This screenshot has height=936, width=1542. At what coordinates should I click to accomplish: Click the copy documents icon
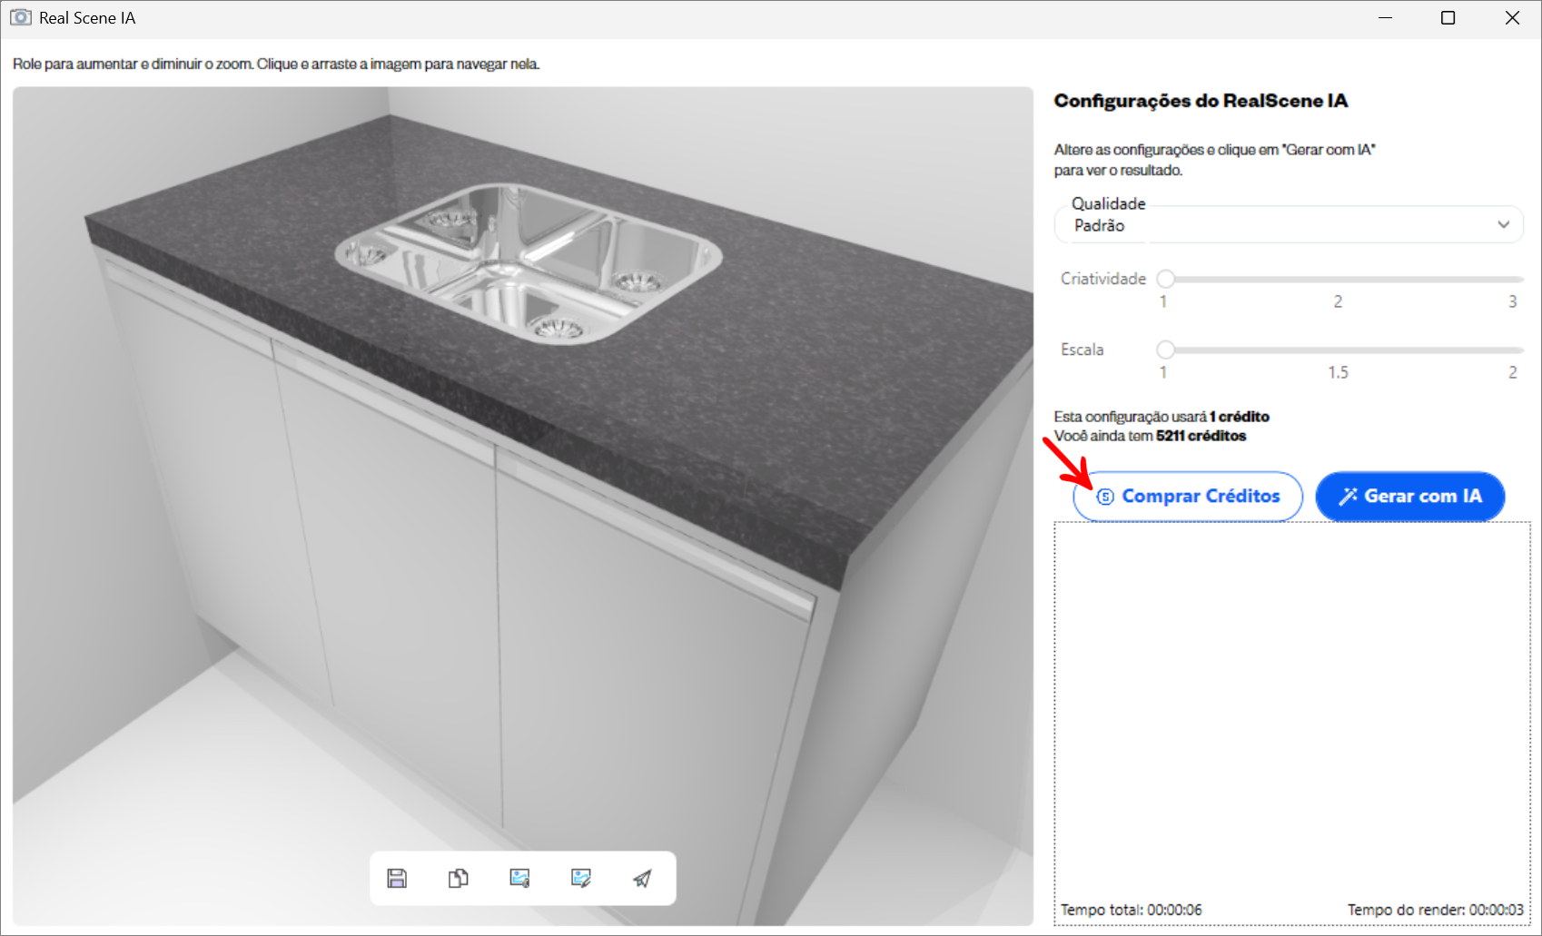pos(459,878)
